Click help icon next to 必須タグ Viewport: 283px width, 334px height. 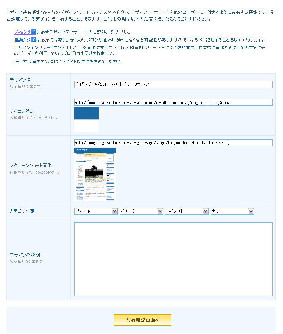tap(34, 32)
